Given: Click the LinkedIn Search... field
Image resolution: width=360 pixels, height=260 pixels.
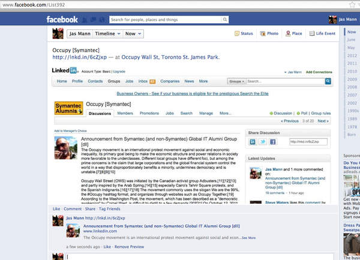Looking at the screenshot, I should [x=286, y=81].
